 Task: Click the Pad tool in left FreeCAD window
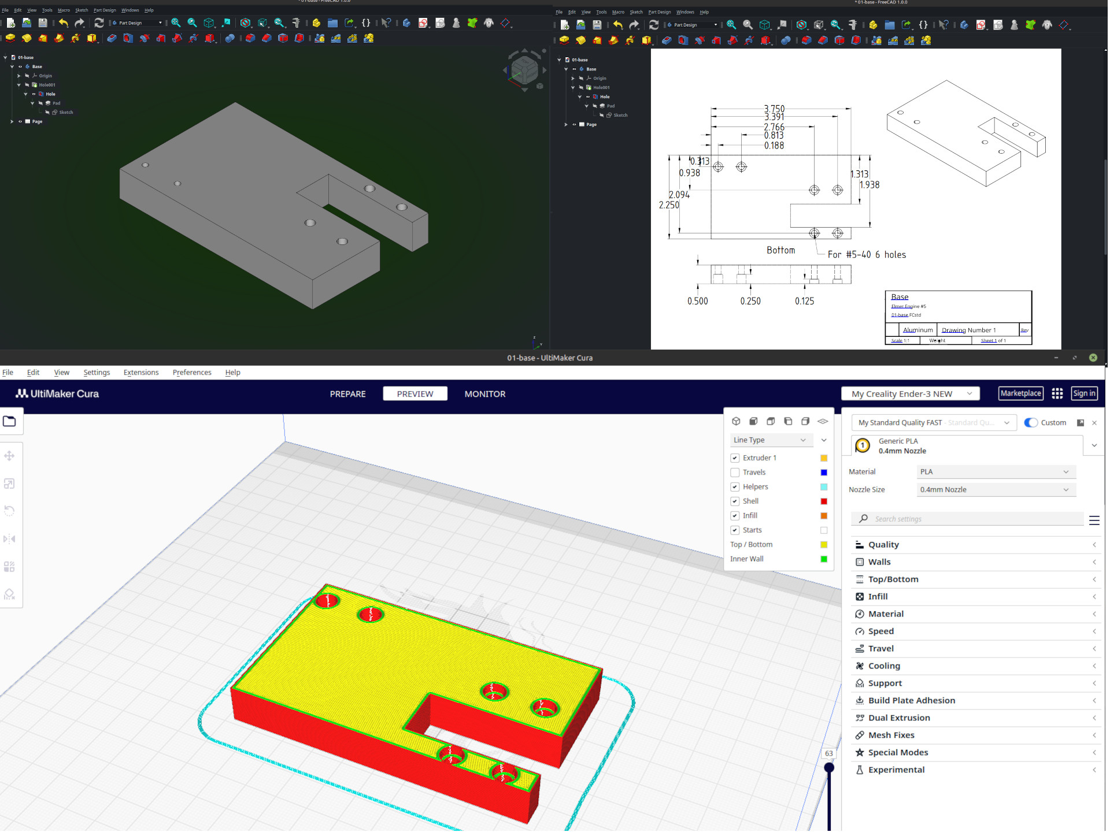click(x=10, y=38)
